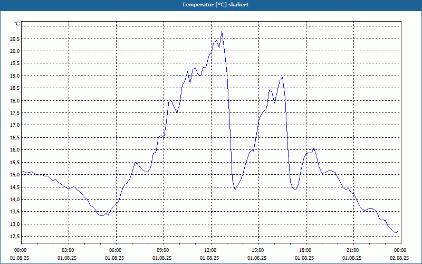
Task: Pick the 12:00 time label
Action: pyautogui.click(x=212, y=250)
